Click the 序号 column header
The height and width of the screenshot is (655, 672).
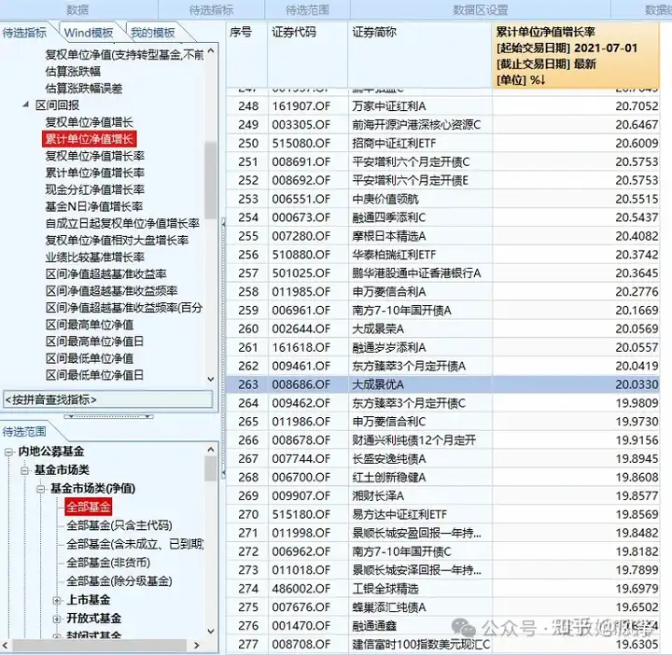click(246, 55)
